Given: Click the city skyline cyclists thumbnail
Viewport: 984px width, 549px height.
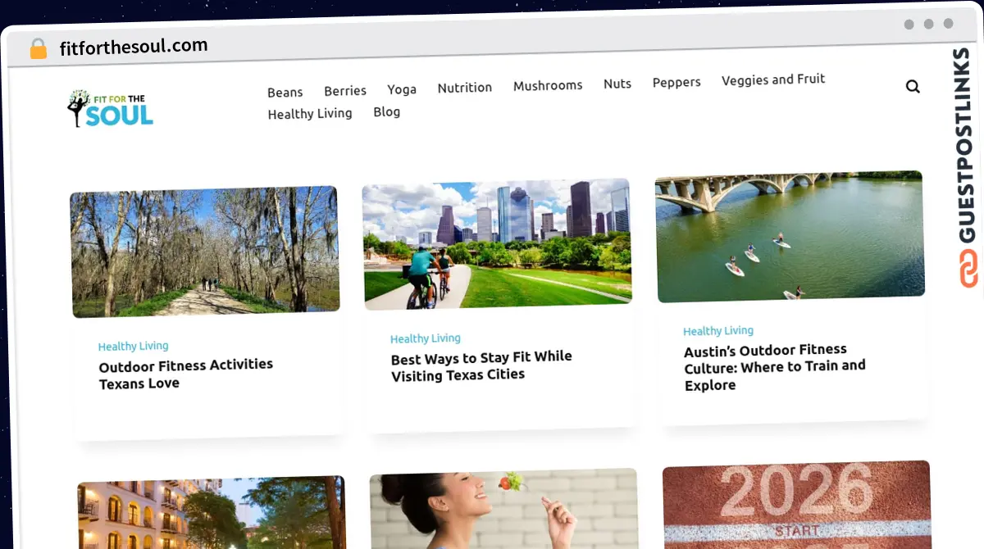Looking at the screenshot, I should tap(497, 243).
